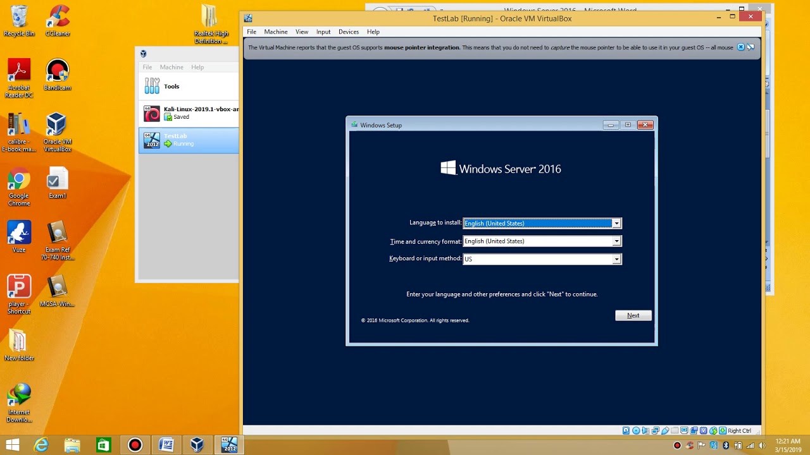The width and height of the screenshot is (810, 455).
Task: Dismiss the mouse pointer integration notification
Action: (741, 47)
